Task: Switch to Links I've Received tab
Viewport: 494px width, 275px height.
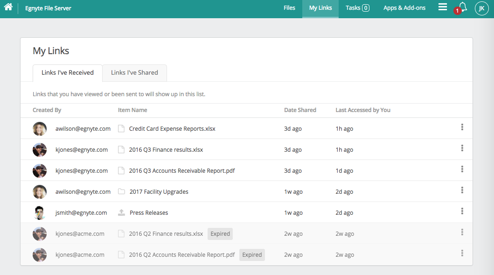Action: (68, 73)
